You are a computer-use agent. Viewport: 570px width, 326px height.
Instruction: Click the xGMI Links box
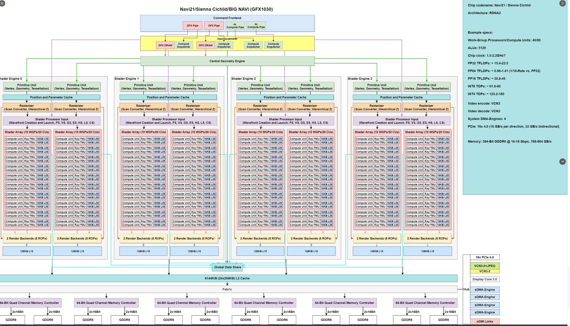(485, 322)
